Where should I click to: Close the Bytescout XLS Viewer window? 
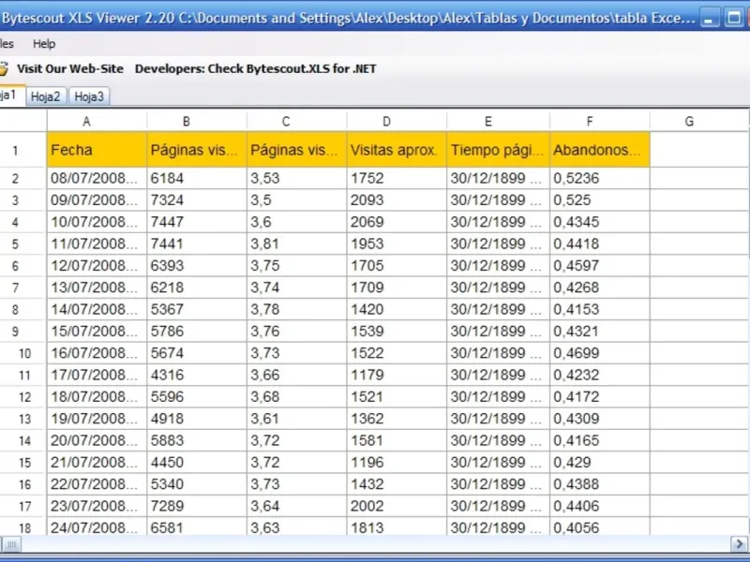(747, 17)
